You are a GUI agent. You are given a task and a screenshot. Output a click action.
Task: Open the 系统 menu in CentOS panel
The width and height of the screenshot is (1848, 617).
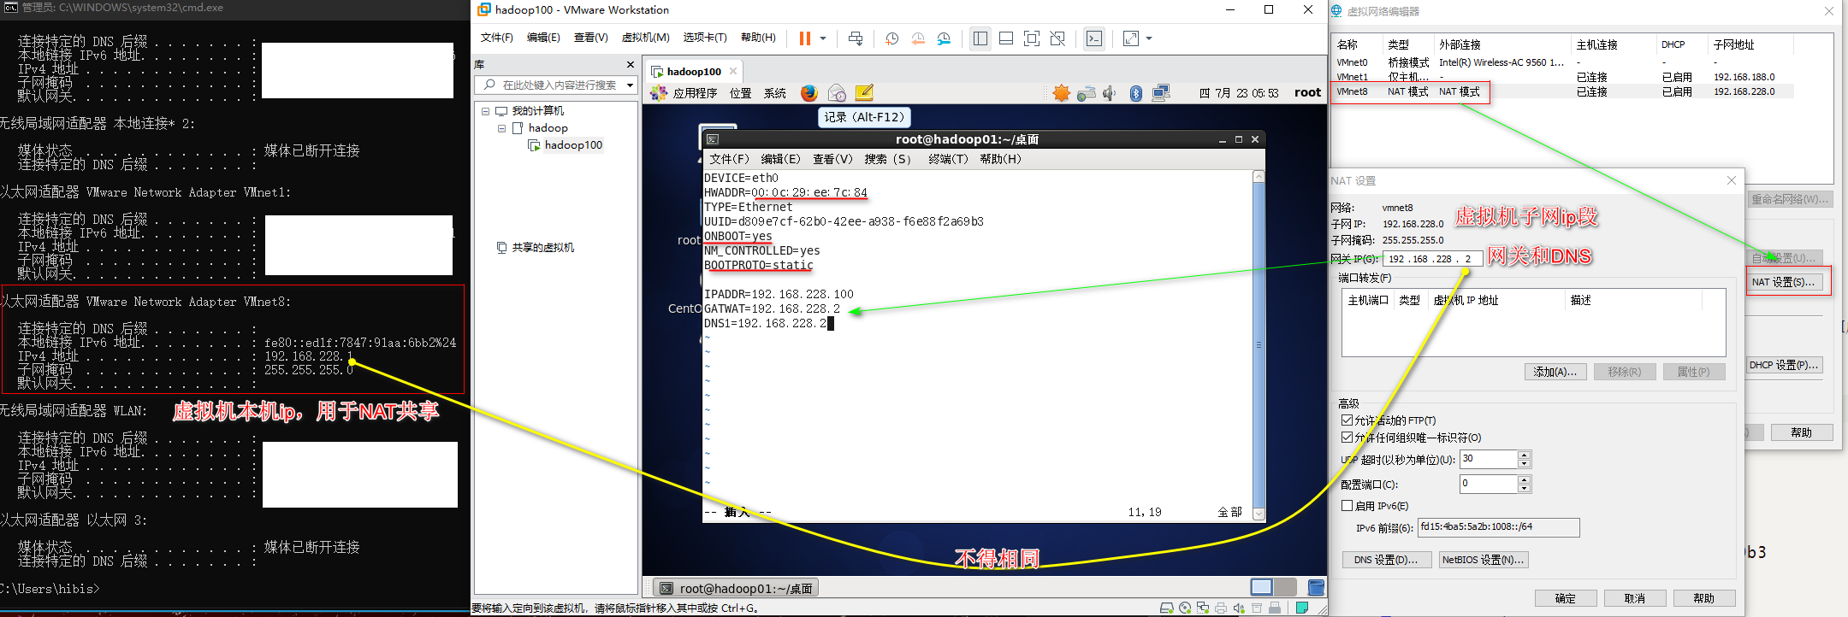coord(775,93)
